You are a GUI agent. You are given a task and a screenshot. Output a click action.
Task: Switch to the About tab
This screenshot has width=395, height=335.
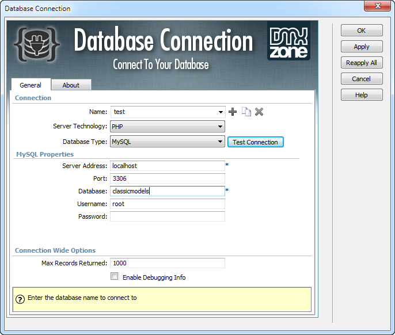(x=71, y=85)
